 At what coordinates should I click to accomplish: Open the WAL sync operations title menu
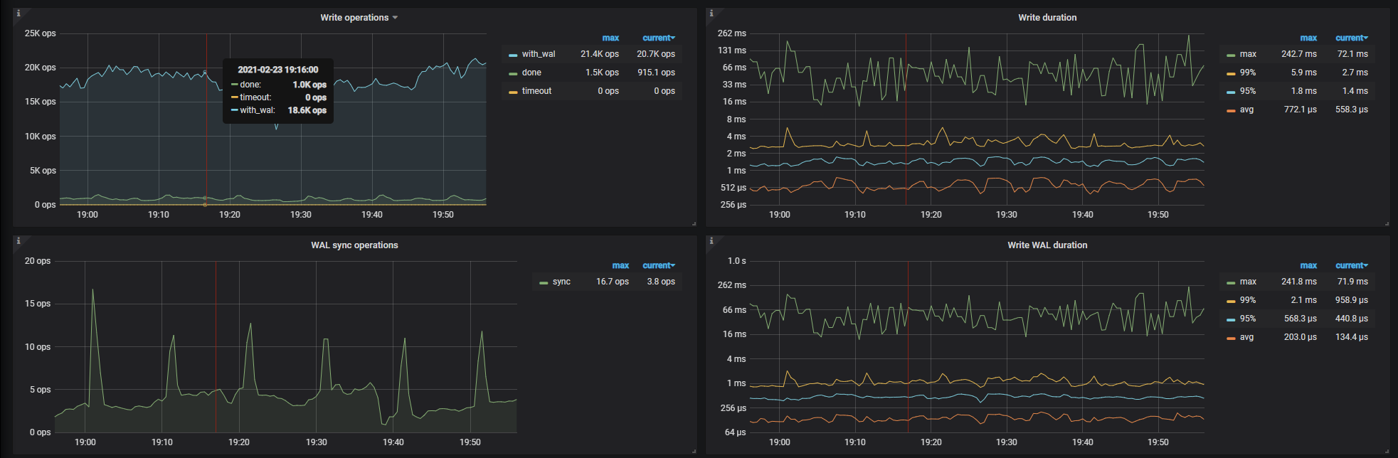coord(354,245)
